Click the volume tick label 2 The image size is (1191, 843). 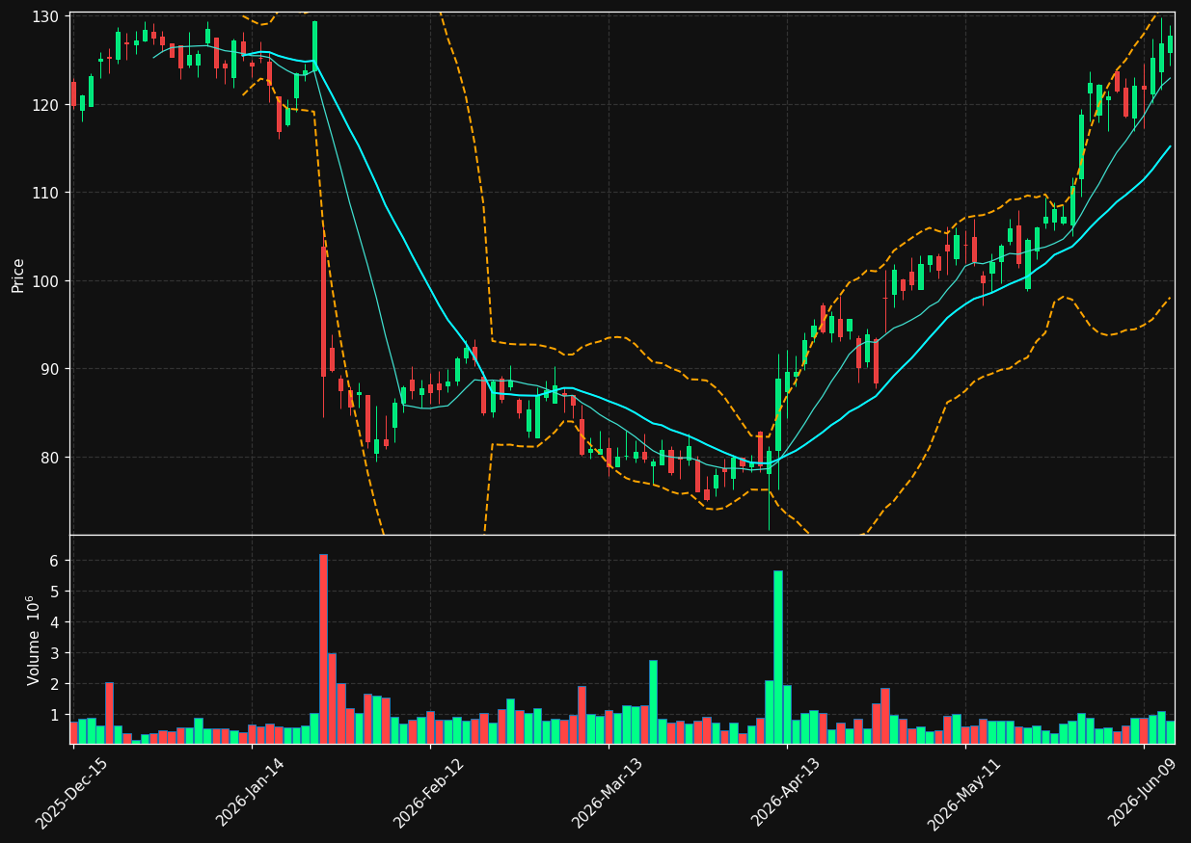point(57,683)
